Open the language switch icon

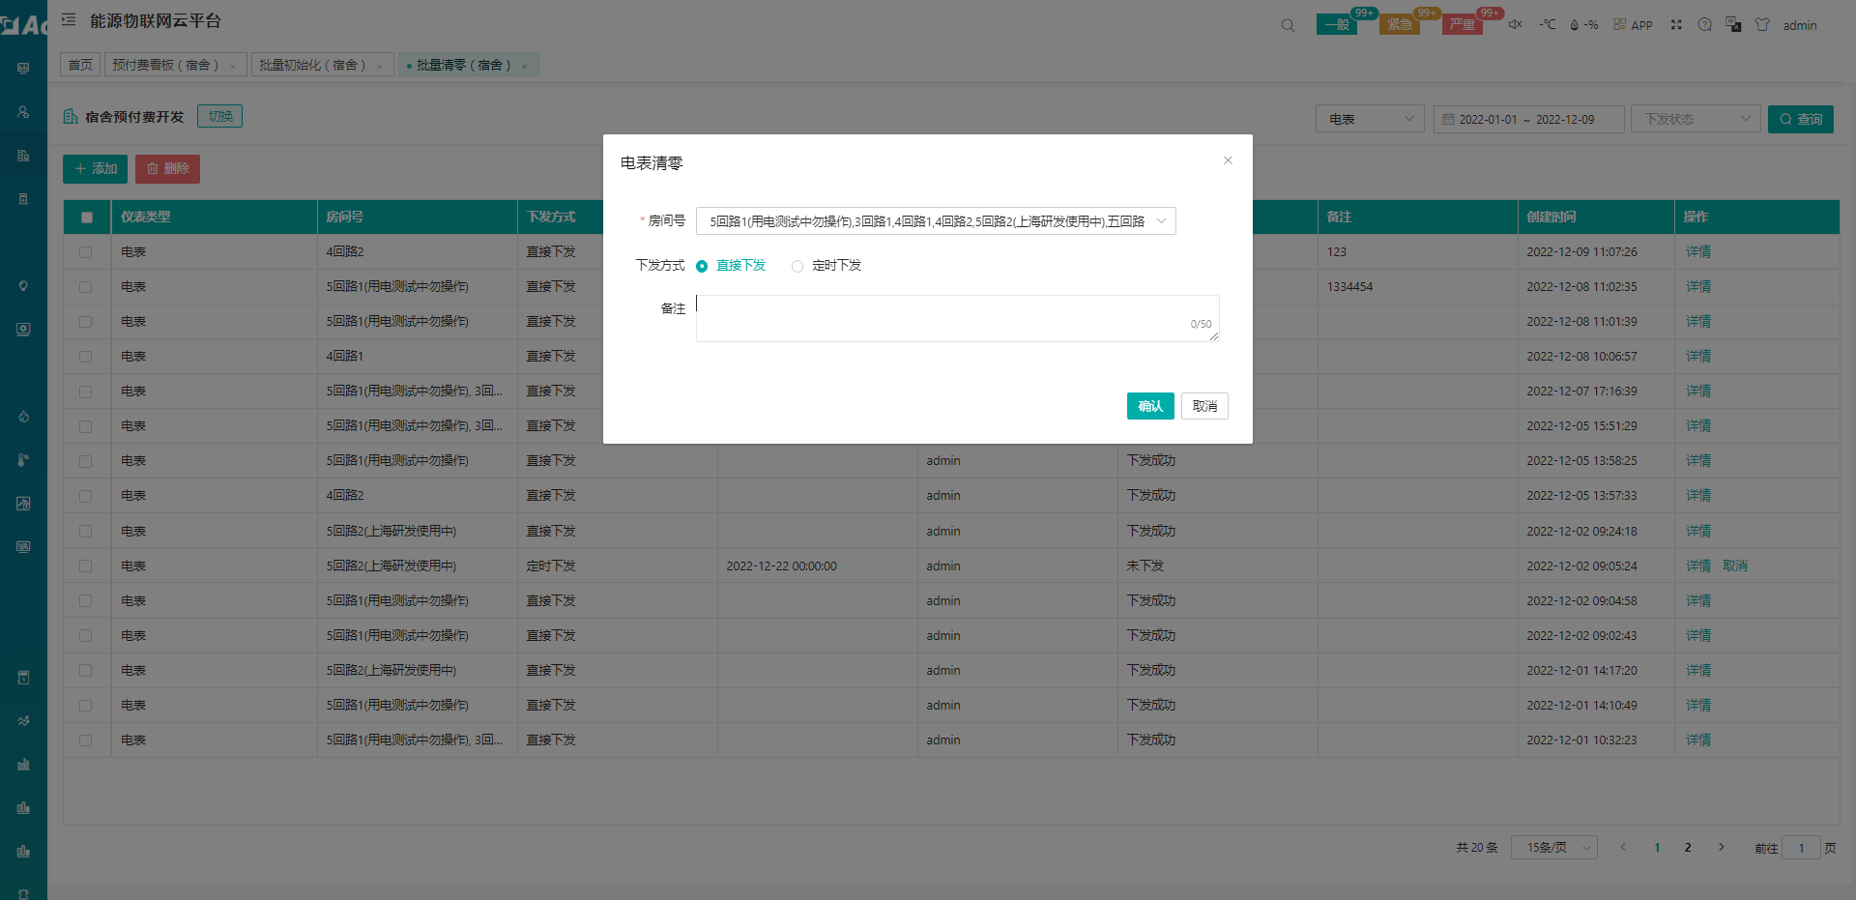tap(1733, 24)
